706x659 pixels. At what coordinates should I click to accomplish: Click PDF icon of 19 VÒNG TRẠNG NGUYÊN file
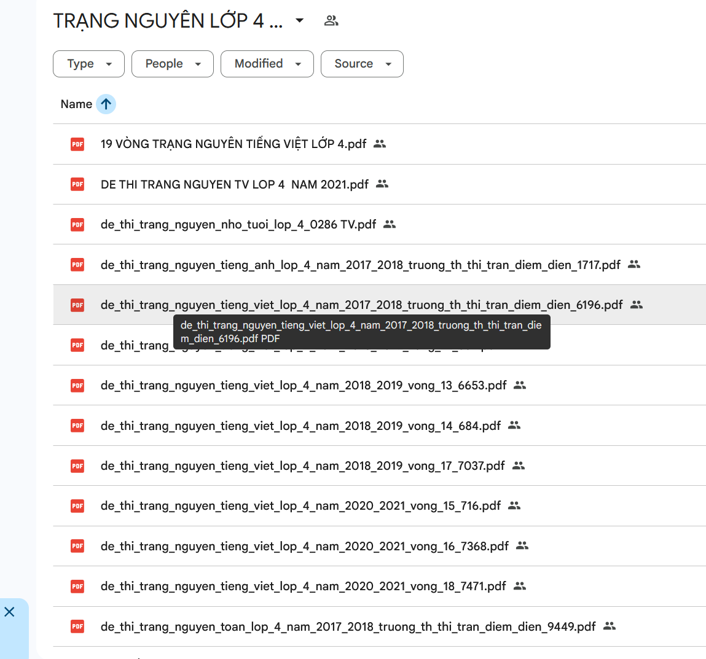coord(77,144)
